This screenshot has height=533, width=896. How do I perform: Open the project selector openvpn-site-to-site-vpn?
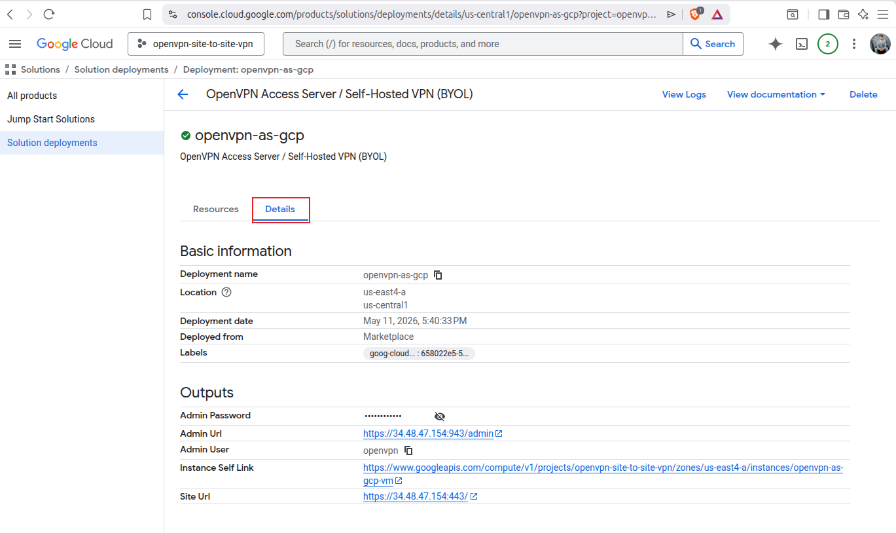click(196, 44)
